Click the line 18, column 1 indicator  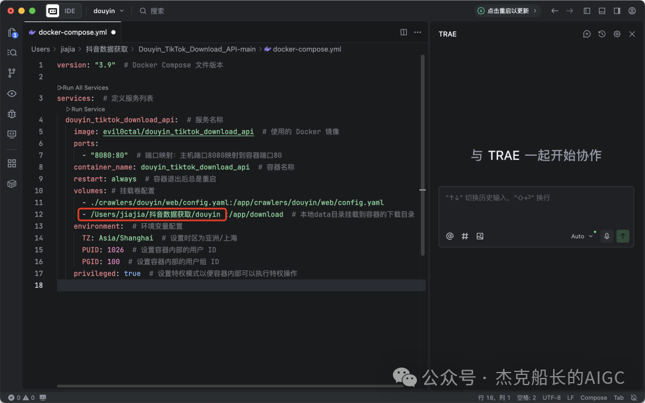point(494,398)
